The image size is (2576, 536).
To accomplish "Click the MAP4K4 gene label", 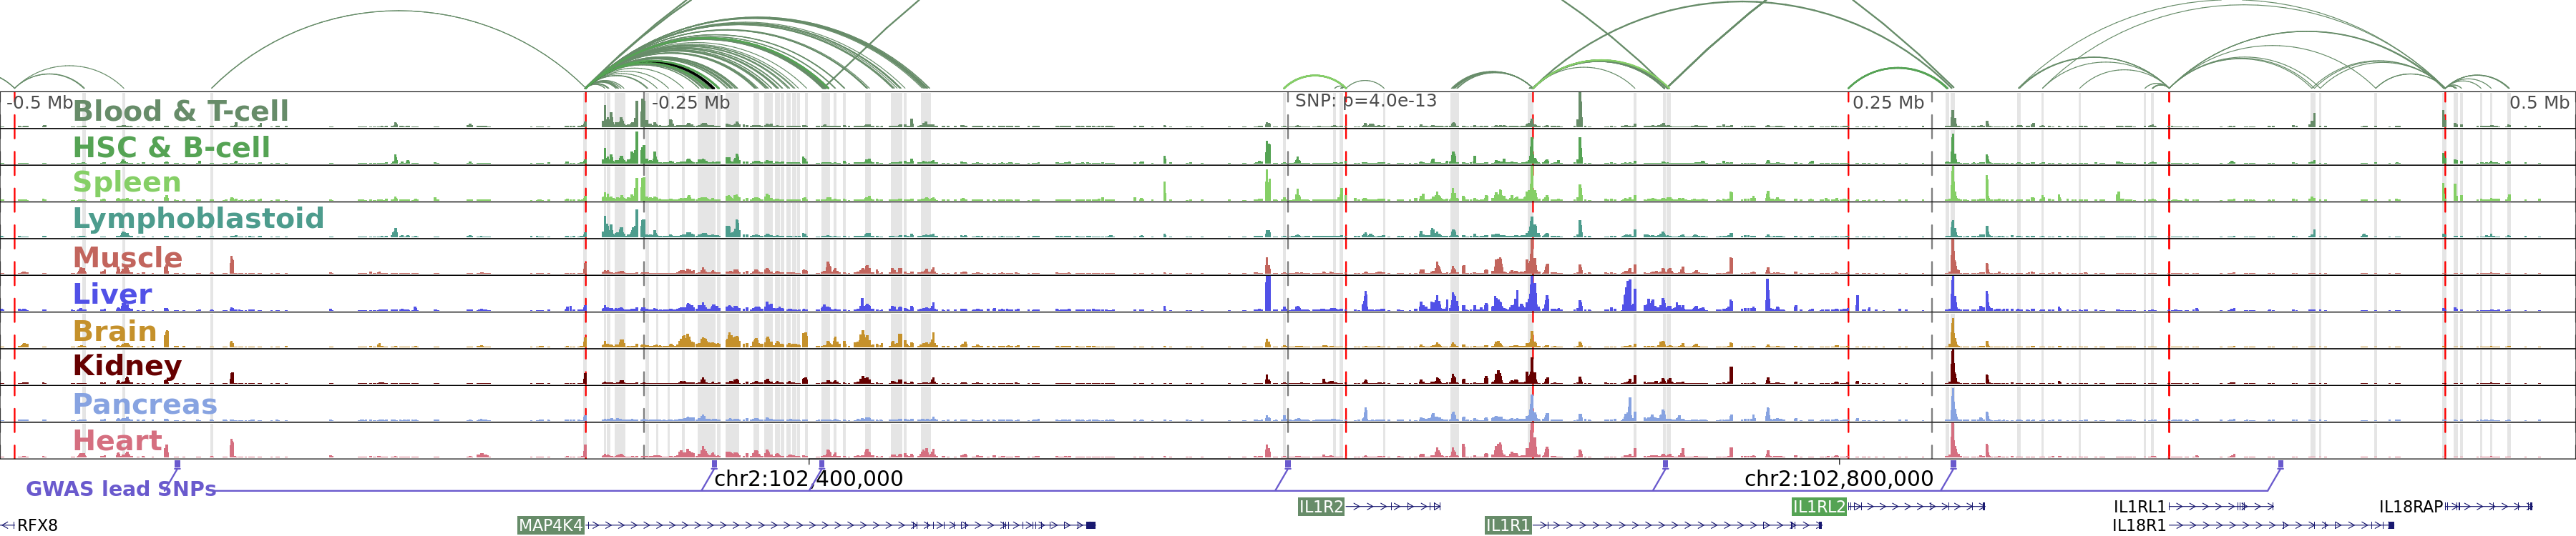I will coord(550,525).
